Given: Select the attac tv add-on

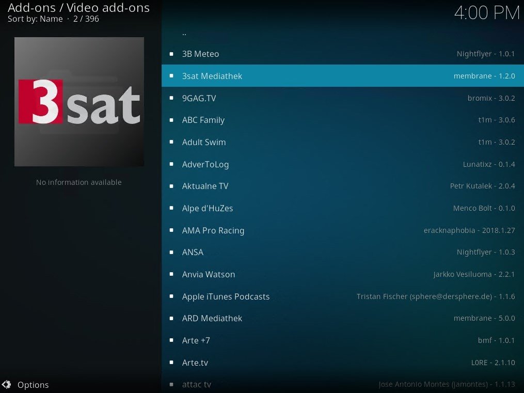Looking at the screenshot, I should [x=343, y=384].
